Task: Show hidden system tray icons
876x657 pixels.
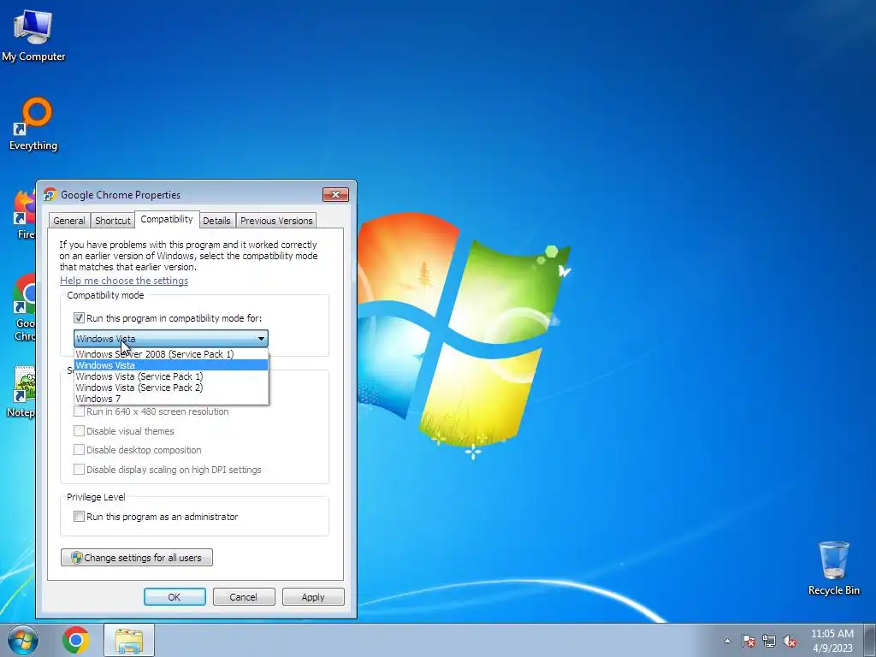Action: [727, 642]
